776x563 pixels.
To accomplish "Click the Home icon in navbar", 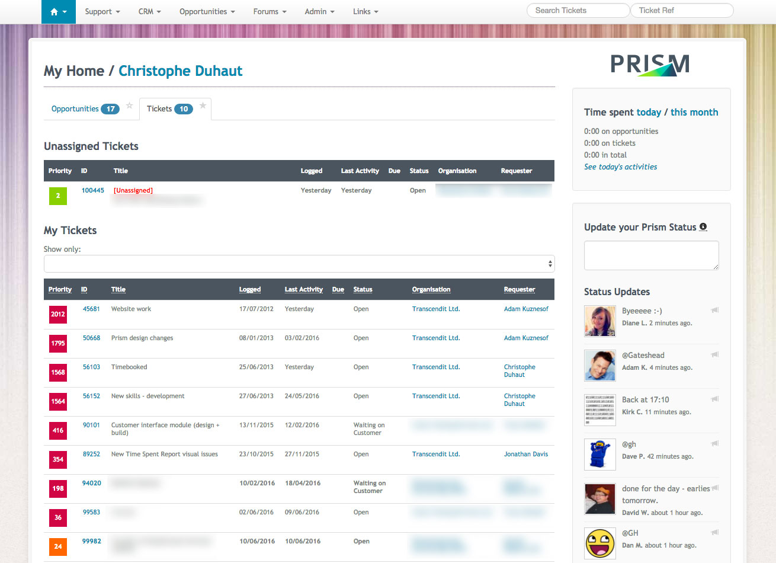I will 58,12.
